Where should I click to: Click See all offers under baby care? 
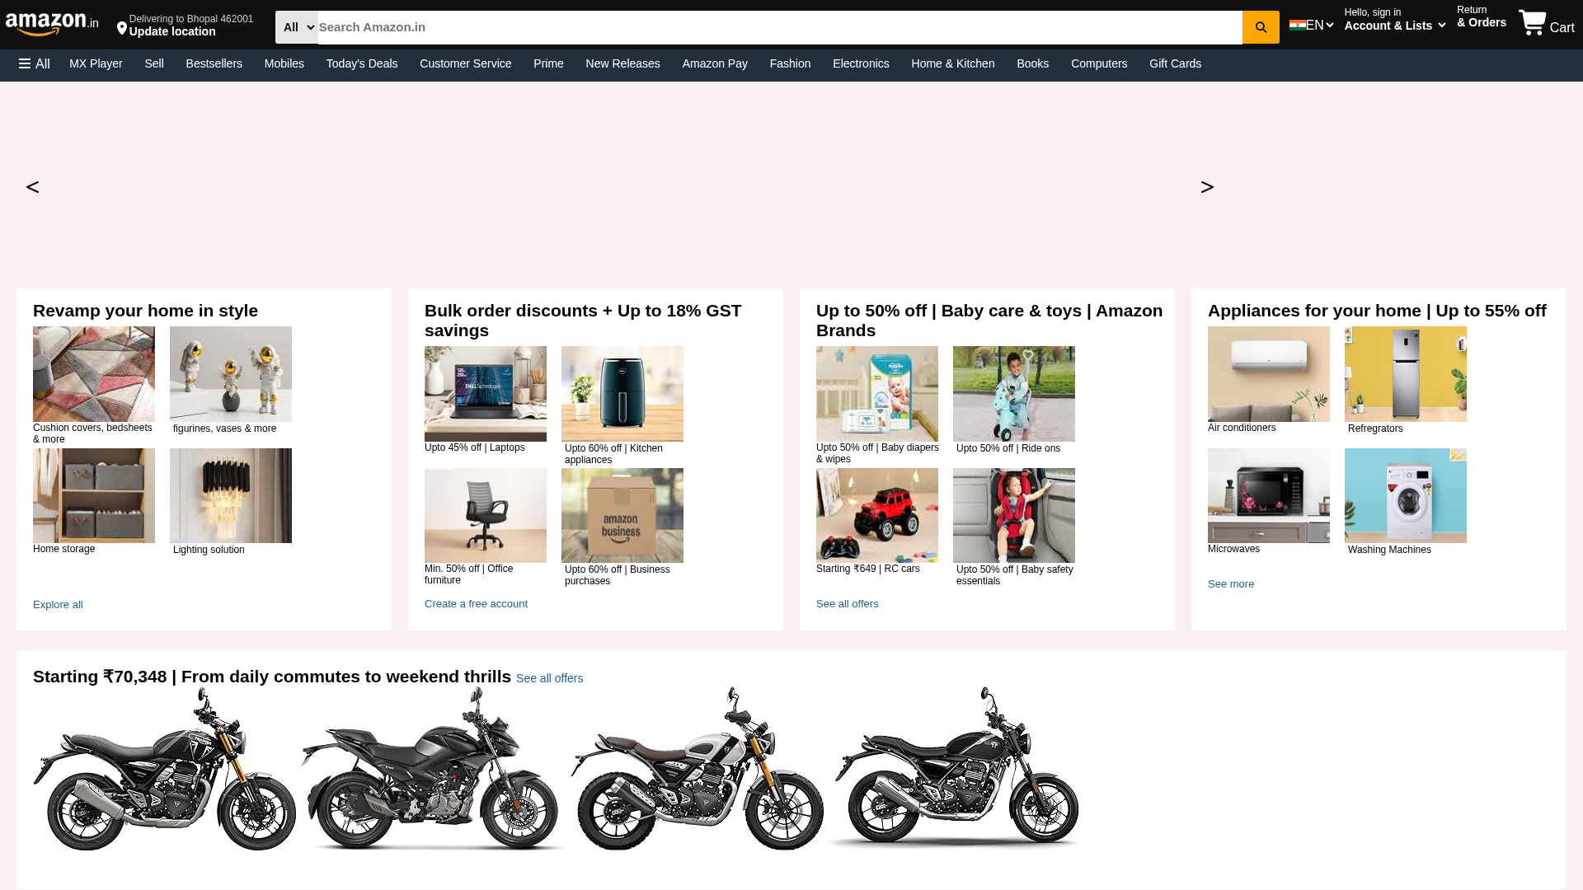pyautogui.click(x=848, y=604)
